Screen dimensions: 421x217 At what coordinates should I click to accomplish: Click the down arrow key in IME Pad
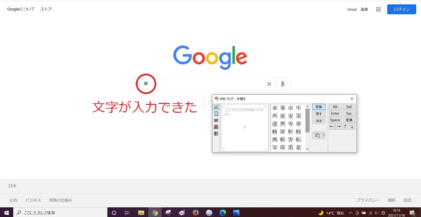tap(352, 127)
